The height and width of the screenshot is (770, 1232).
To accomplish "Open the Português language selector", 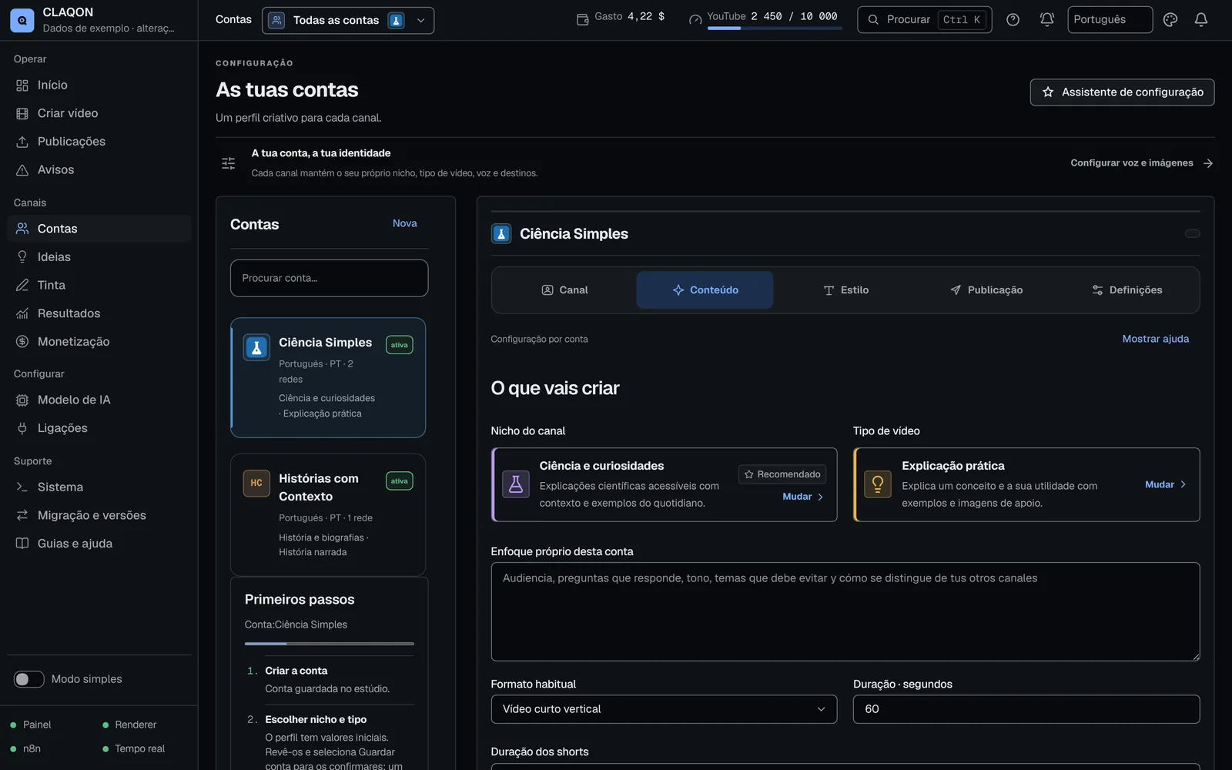I will tap(1110, 20).
